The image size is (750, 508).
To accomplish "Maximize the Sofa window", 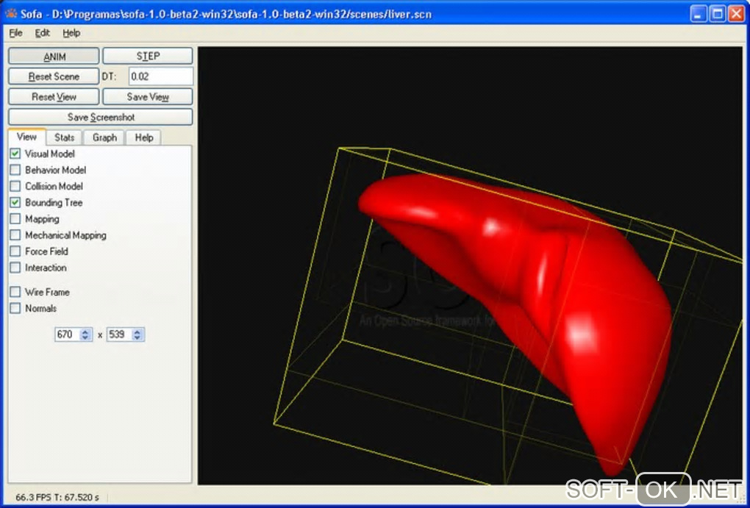I will tap(717, 14).
